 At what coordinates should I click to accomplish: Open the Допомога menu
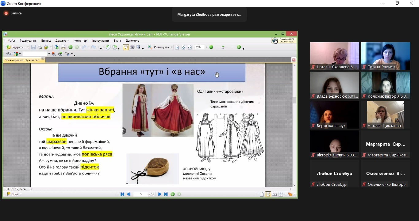point(133,40)
